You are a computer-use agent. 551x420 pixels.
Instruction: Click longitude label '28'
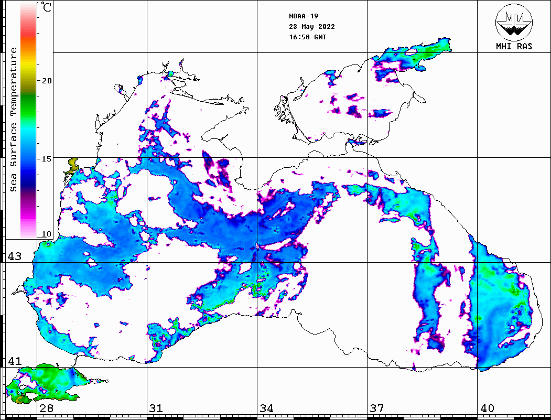tap(46, 408)
